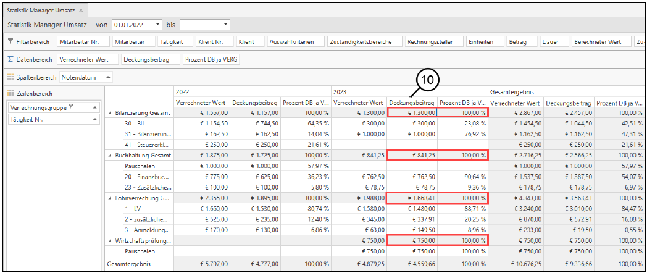Toggle sort arrow on Tätigkeit Nr. field

pos(95,120)
